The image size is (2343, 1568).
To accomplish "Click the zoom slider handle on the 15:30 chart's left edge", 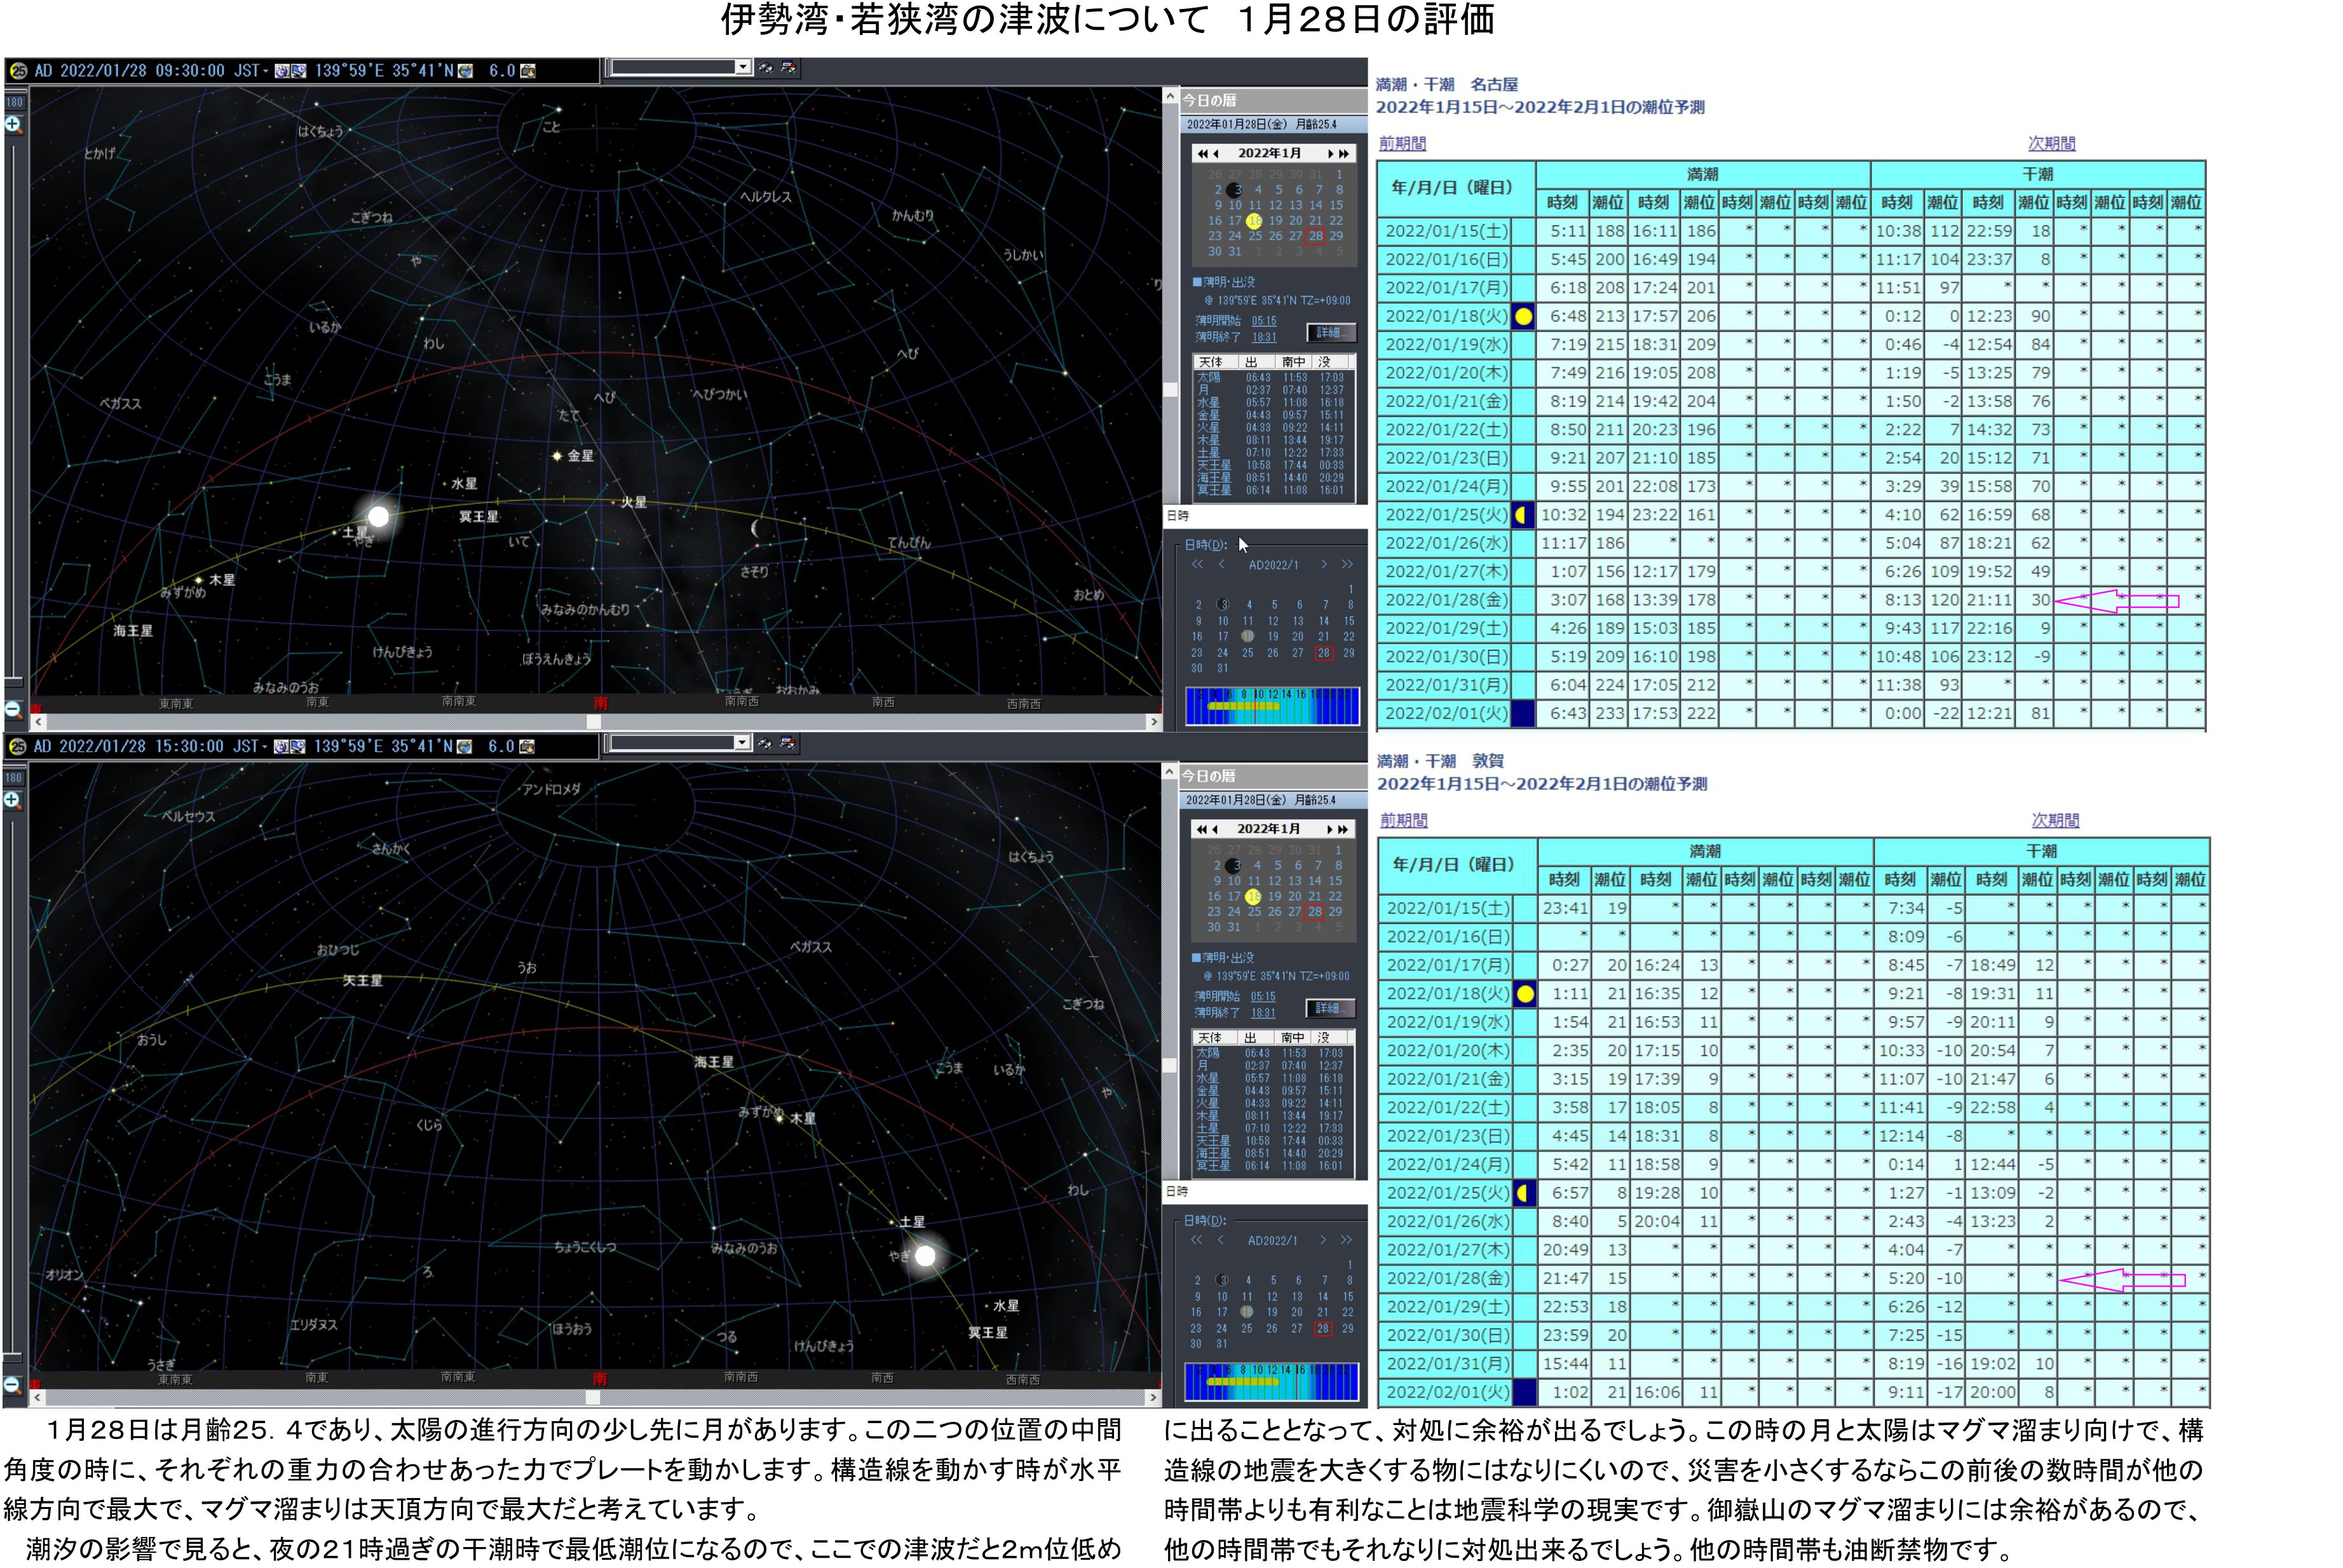I will (12, 1357).
